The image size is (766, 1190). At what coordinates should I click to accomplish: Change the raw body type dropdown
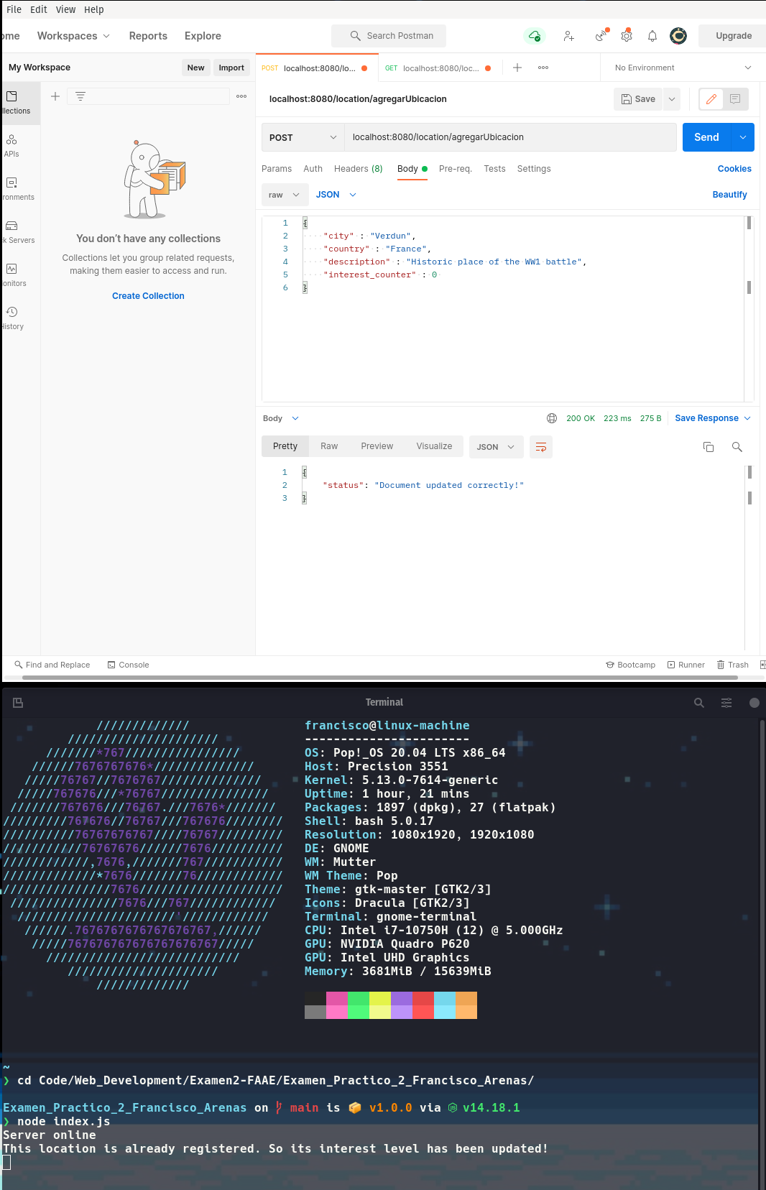click(x=285, y=195)
